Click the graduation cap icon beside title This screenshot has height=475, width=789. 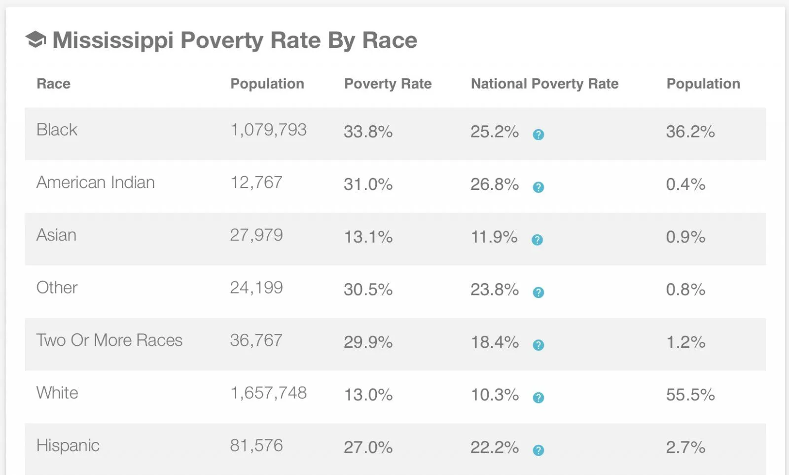36,40
